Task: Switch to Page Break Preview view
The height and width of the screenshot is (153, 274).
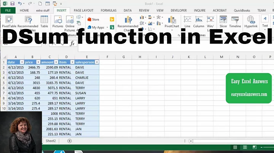Action: click(255, 147)
